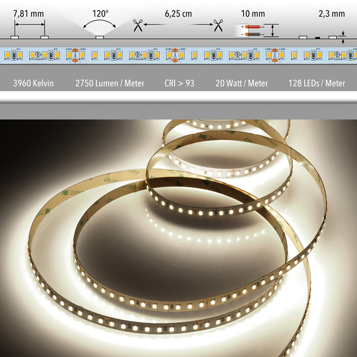
Task: Click the LED cross-section under the 120° arc
Action: (100, 37)
